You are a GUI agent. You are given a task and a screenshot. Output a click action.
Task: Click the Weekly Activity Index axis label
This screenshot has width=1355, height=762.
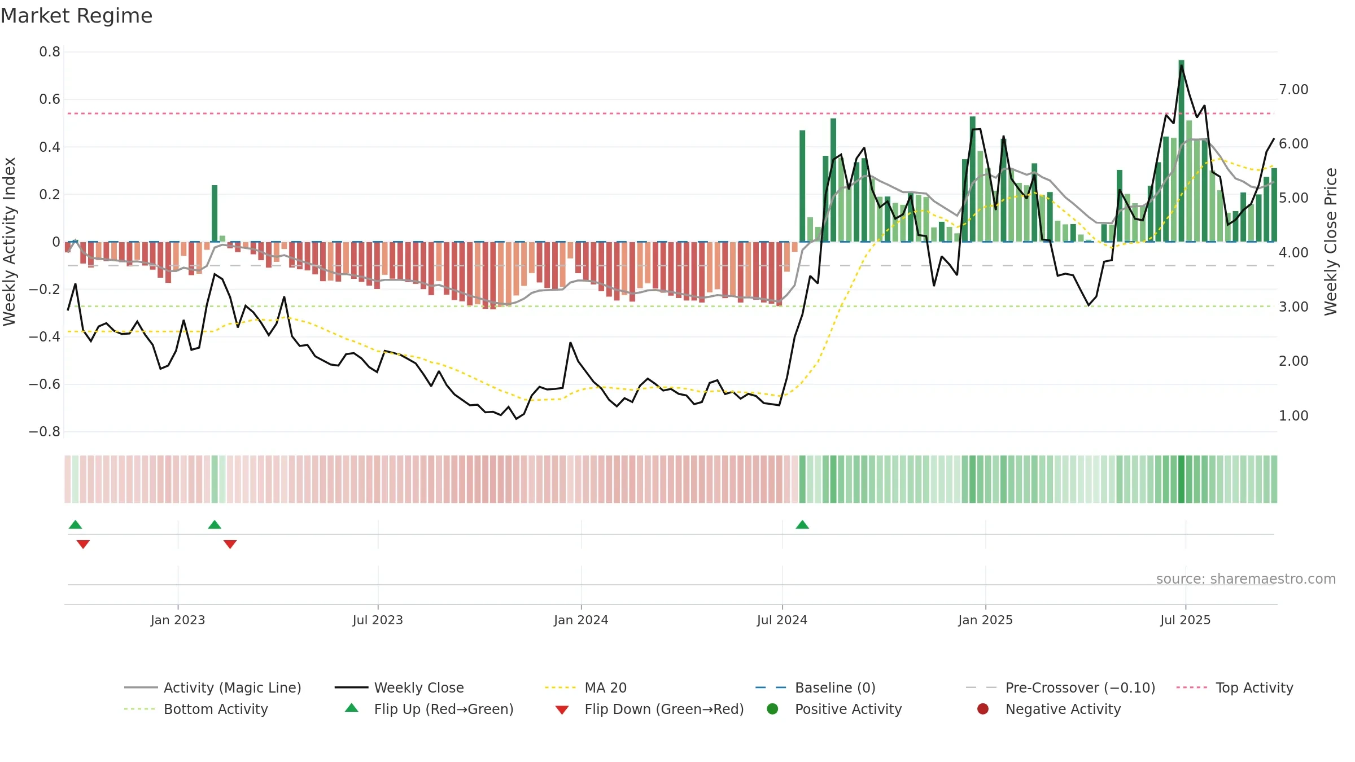9,242
